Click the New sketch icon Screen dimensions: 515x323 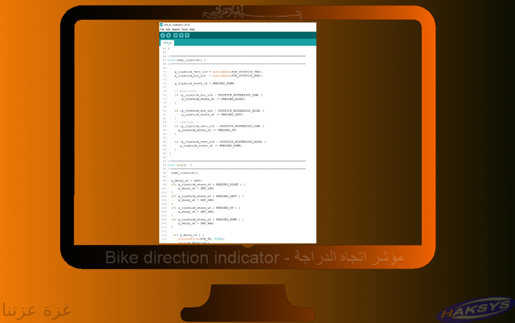[175, 35]
